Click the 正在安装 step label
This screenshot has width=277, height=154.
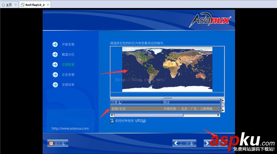pos(68,74)
